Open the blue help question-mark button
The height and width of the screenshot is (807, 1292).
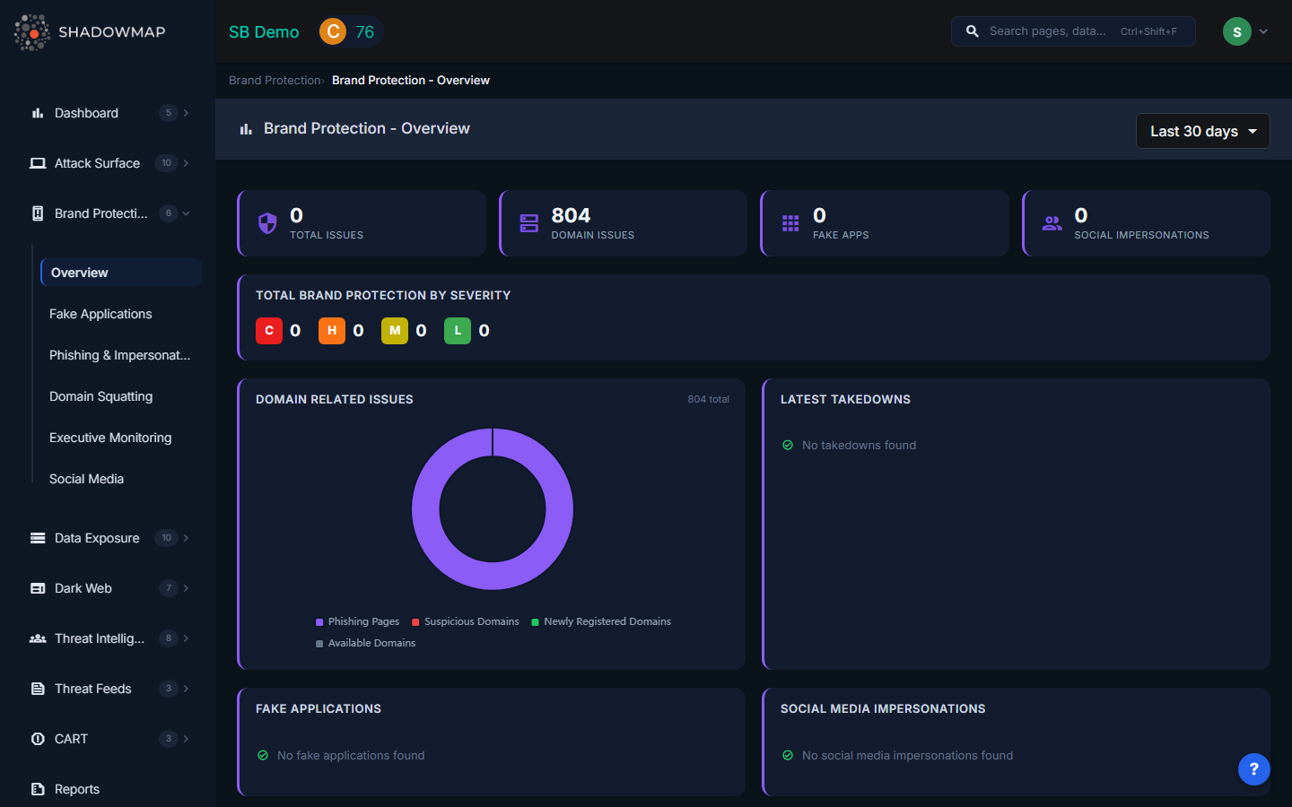click(1253, 769)
